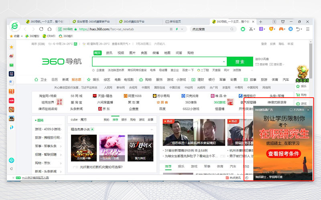Click the red 小红书 icon in the sidebar
321x200 pixels.
(12, 100)
